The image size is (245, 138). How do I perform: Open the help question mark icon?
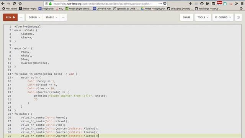[x=238, y=17]
